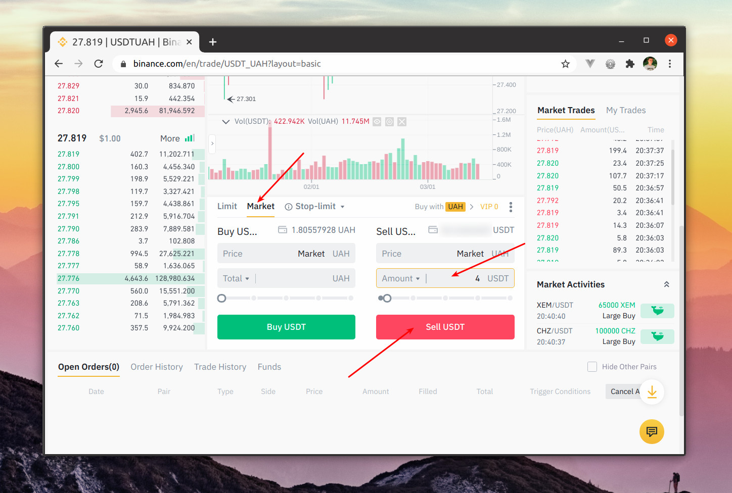Click the green Buy USDT button
Image resolution: width=732 pixels, height=493 pixels.
[286, 327]
